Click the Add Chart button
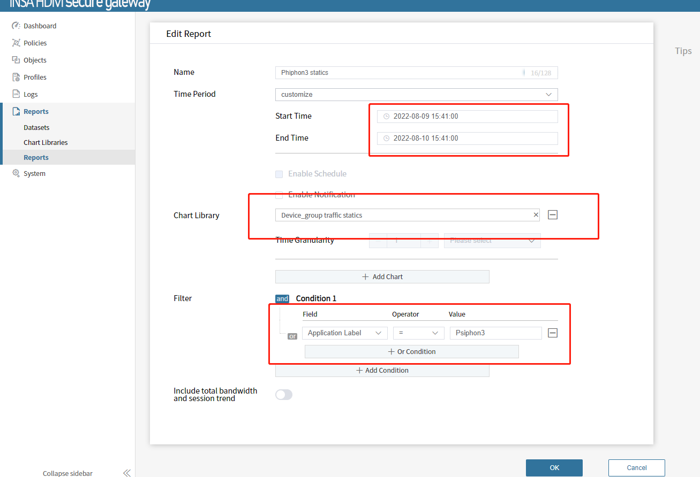Screen dimensions: 700x477 coord(382,277)
